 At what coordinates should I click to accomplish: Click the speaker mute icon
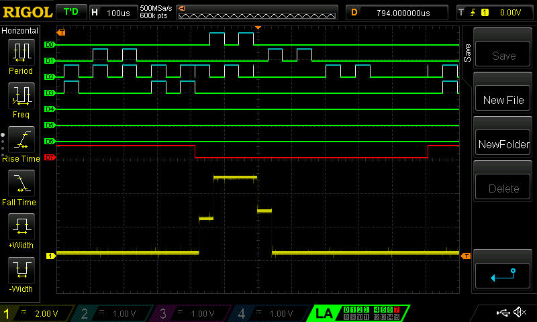[x=520, y=313]
